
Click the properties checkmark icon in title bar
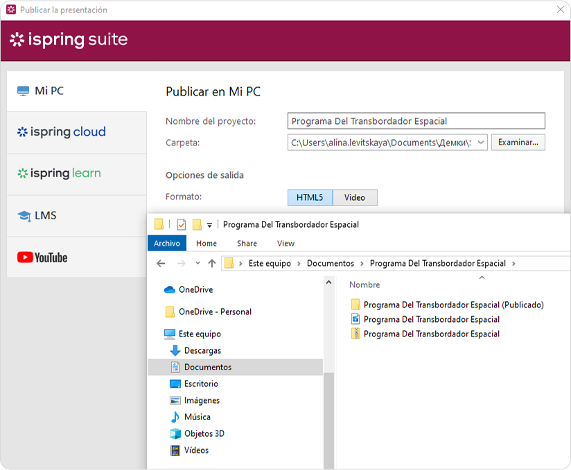click(182, 225)
